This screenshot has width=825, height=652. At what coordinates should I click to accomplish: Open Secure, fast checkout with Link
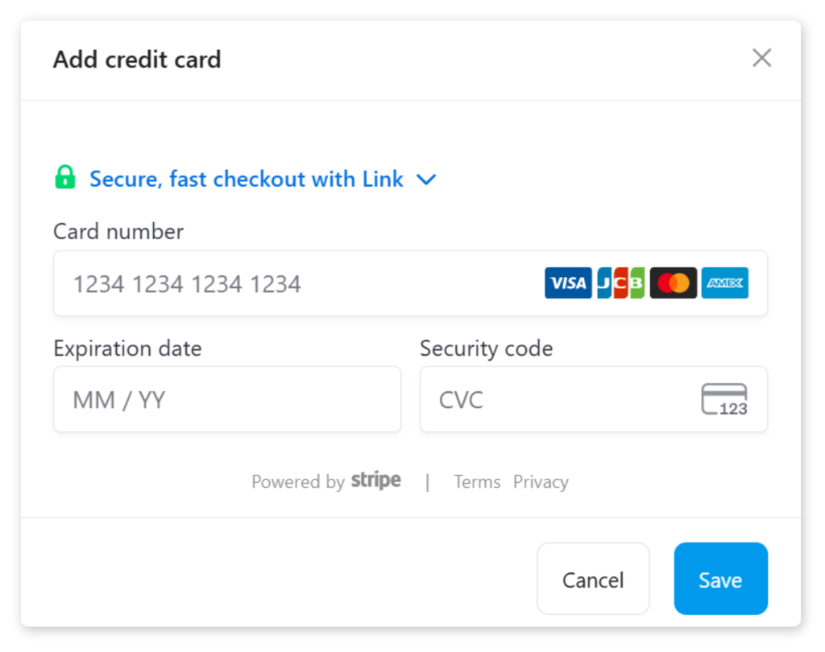[246, 179]
